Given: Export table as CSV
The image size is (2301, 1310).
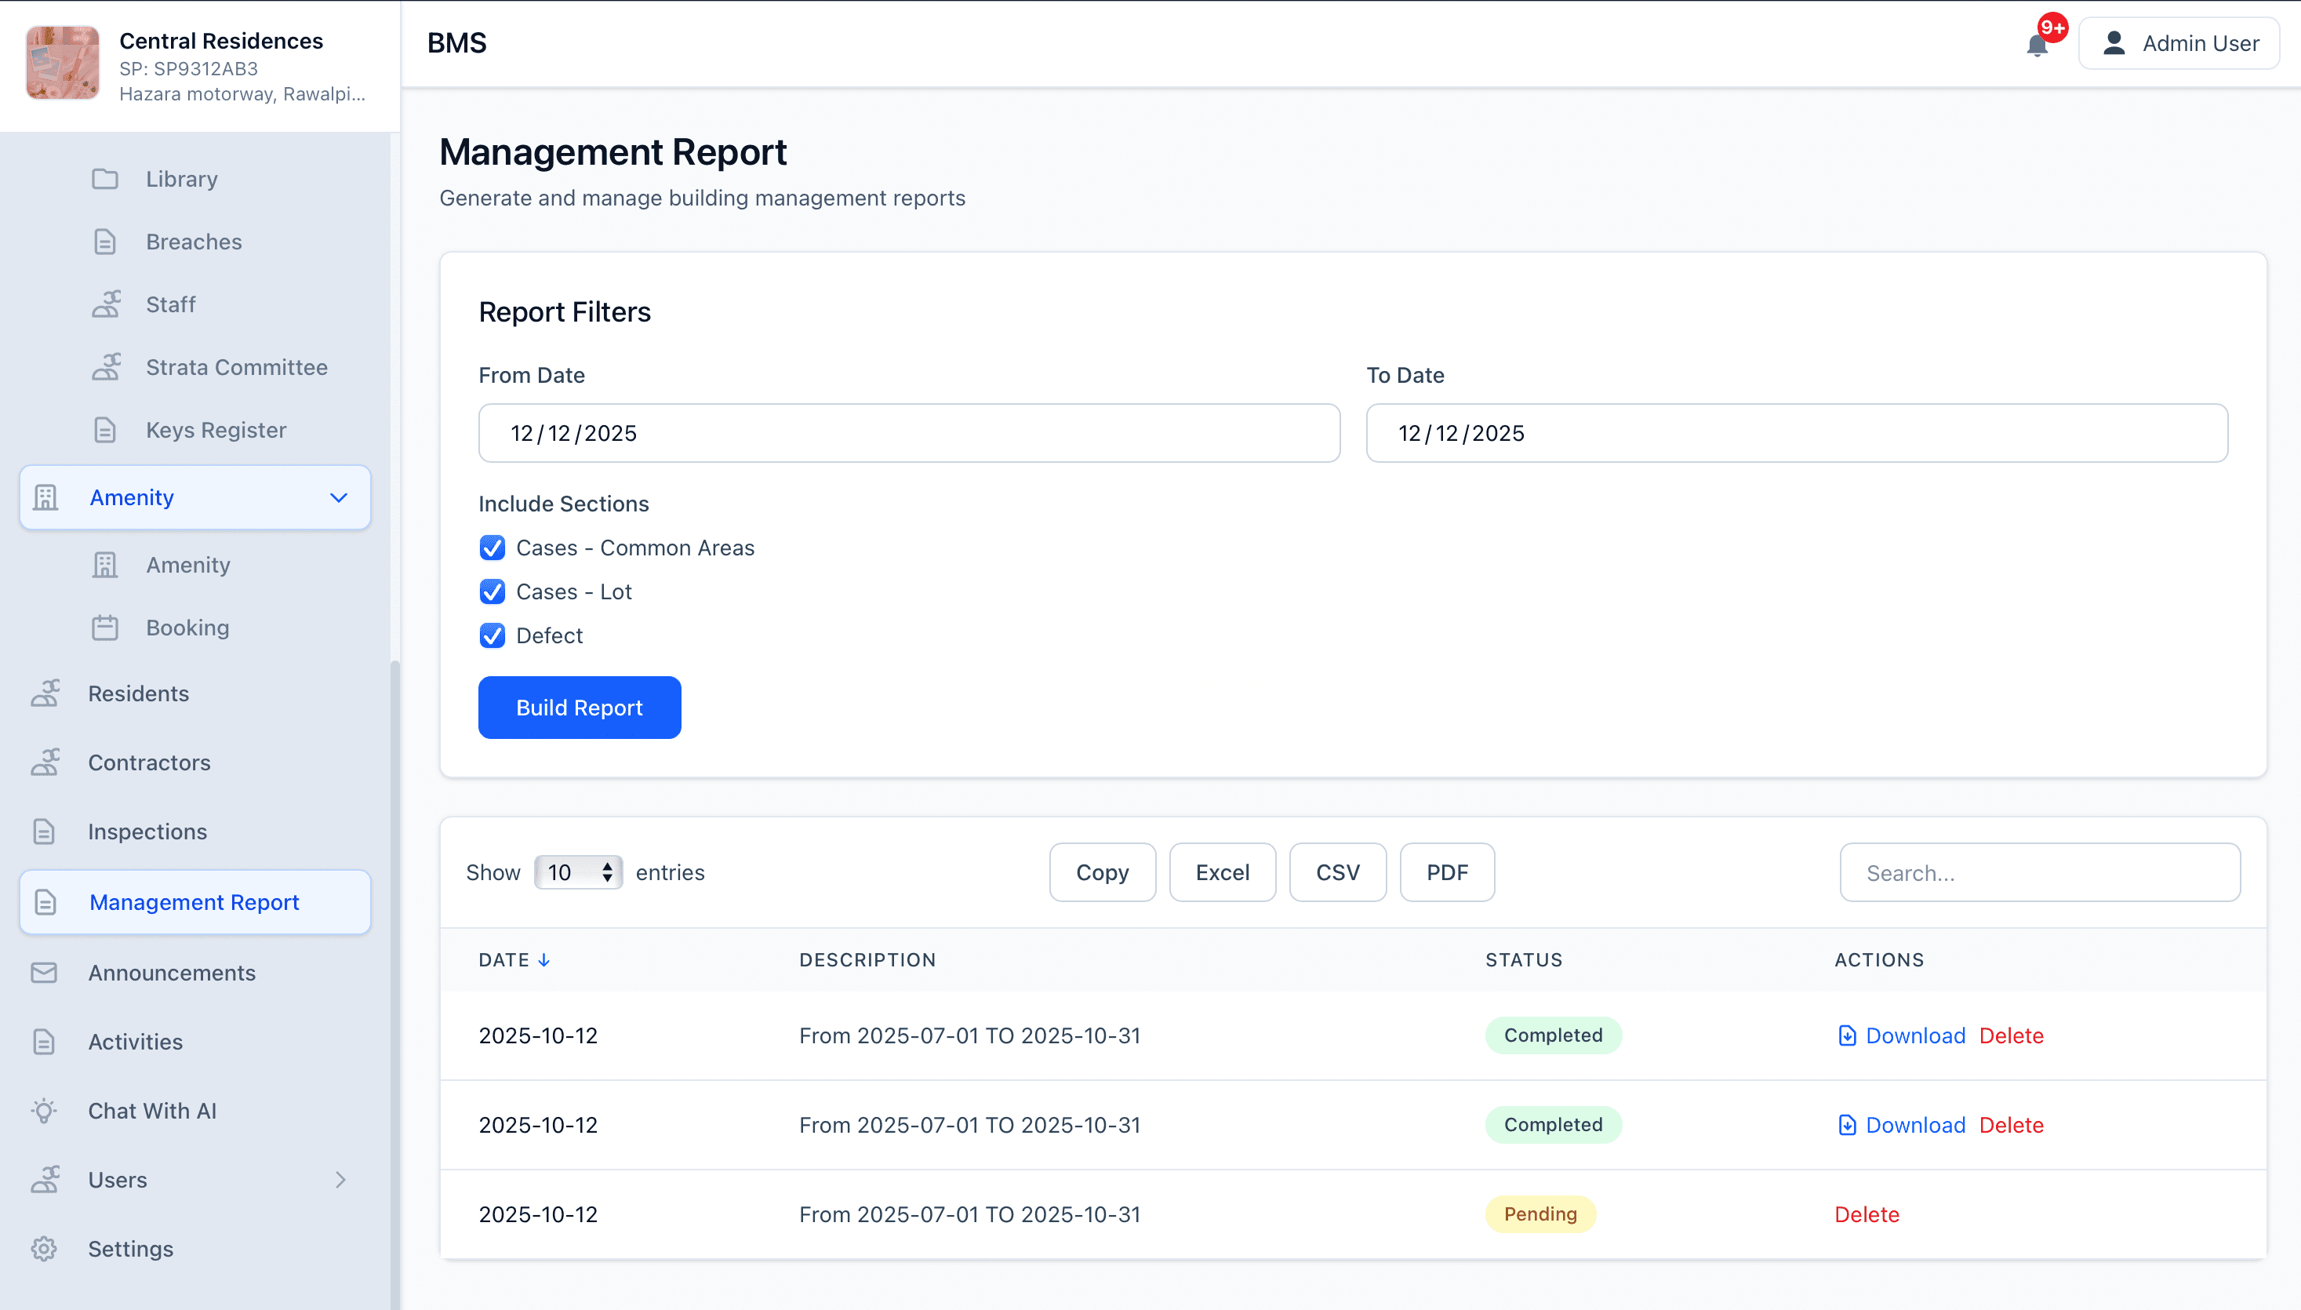Looking at the screenshot, I should (1338, 872).
